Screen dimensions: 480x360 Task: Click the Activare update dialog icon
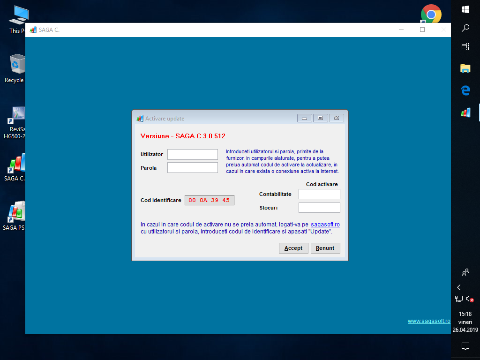[140, 119]
